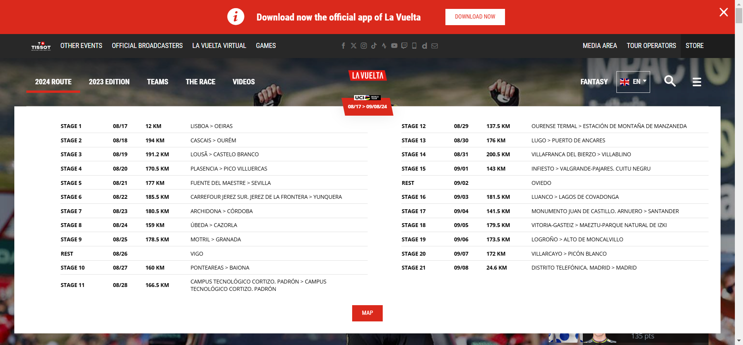Viewport: 743px width, 345px height.
Task: Open the Dailymotion 'd' icon
Action: click(x=425, y=46)
